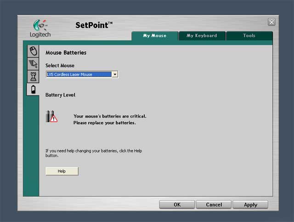294x222 pixels.
Task: Confirm with the OK button
Action: tap(177, 205)
